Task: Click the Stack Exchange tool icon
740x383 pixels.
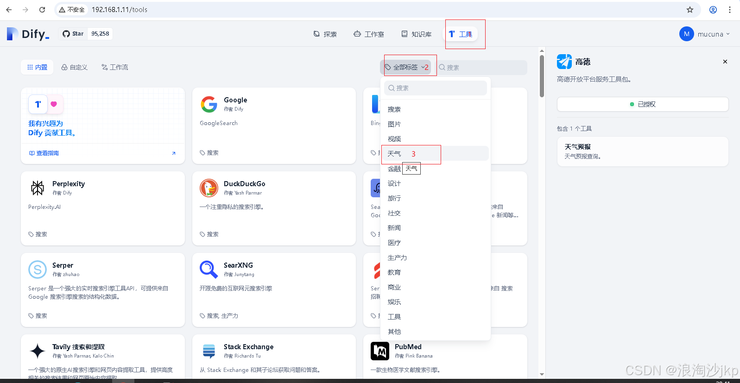Action: (209, 351)
